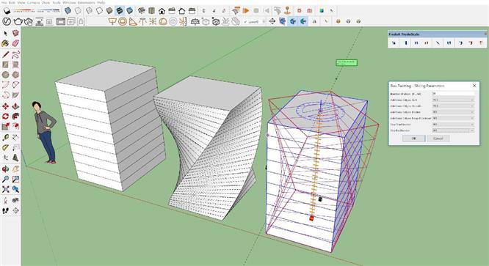
Task: Toggle shadows display icon
Action: pos(7,11)
